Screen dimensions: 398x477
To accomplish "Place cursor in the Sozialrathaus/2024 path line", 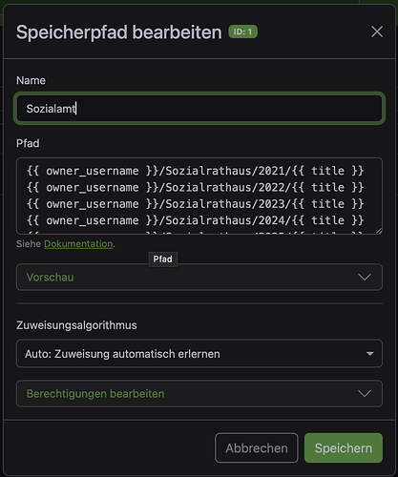I will [x=195, y=220].
